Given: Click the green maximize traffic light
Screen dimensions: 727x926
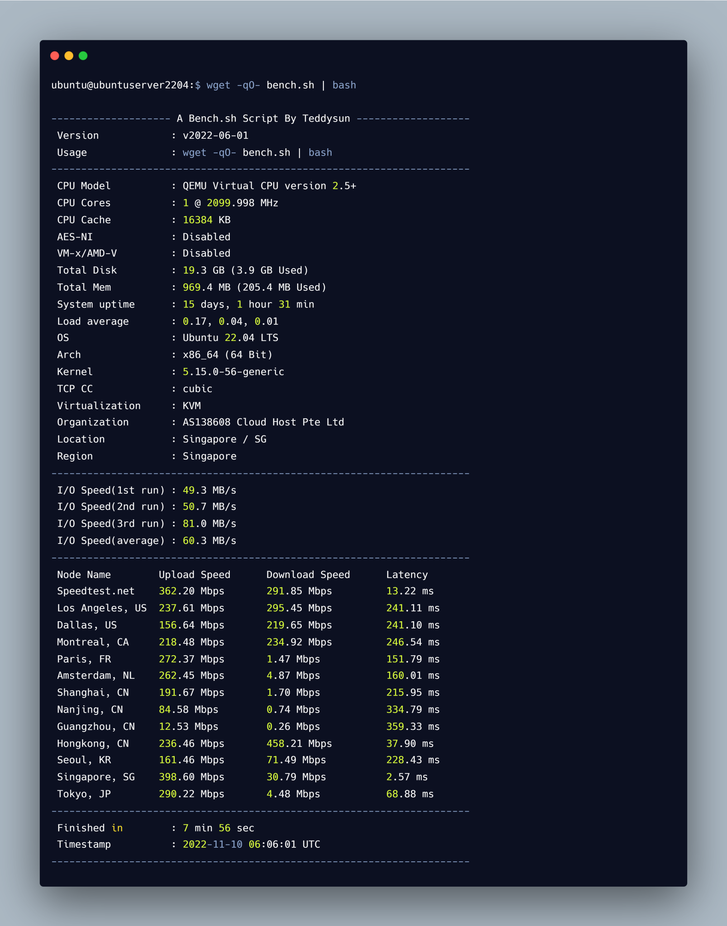Looking at the screenshot, I should [84, 55].
